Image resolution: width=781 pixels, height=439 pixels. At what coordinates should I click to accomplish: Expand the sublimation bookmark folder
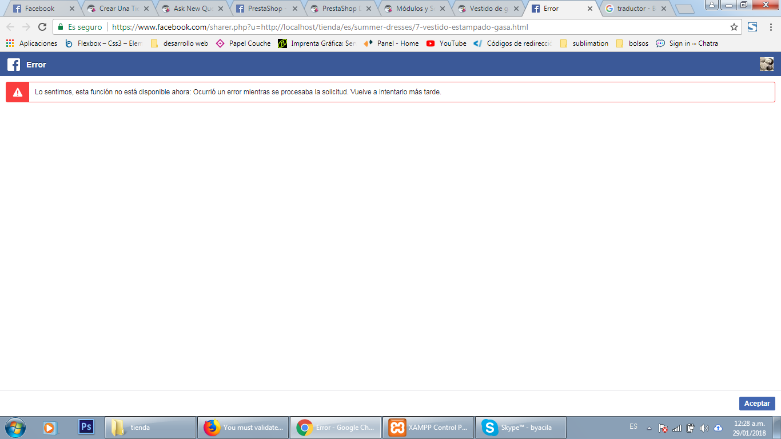click(584, 43)
